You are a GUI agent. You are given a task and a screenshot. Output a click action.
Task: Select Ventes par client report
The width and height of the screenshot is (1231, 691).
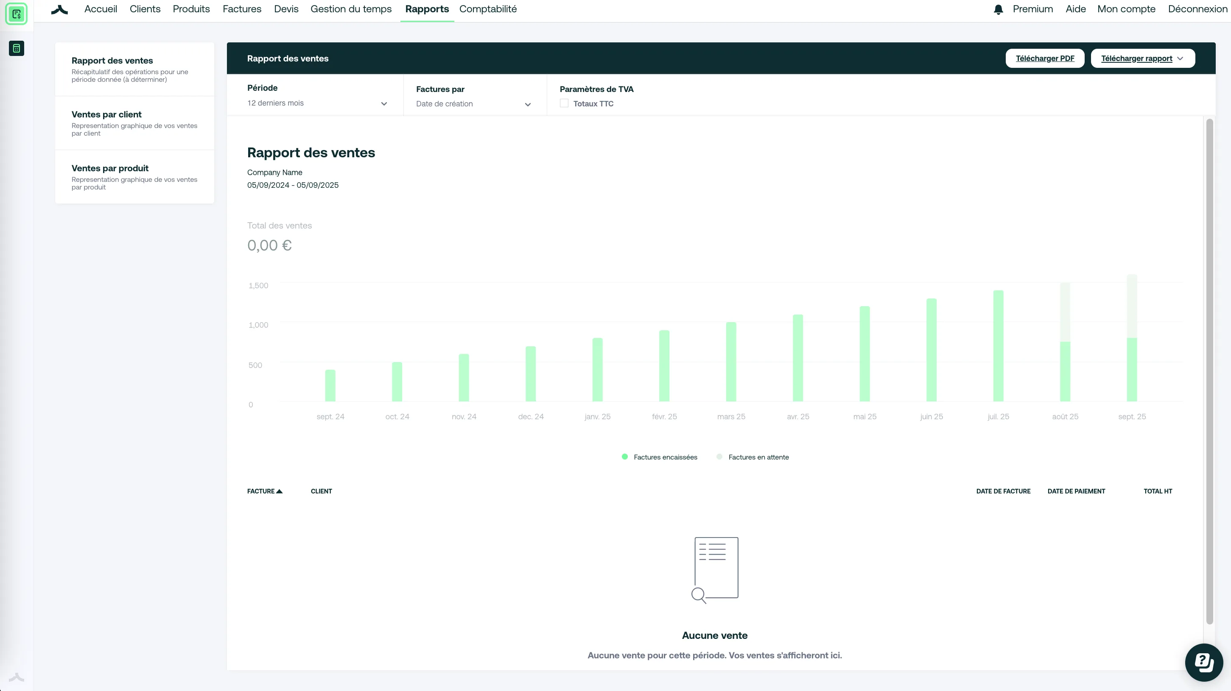pyautogui.click(x=134, y=123)
